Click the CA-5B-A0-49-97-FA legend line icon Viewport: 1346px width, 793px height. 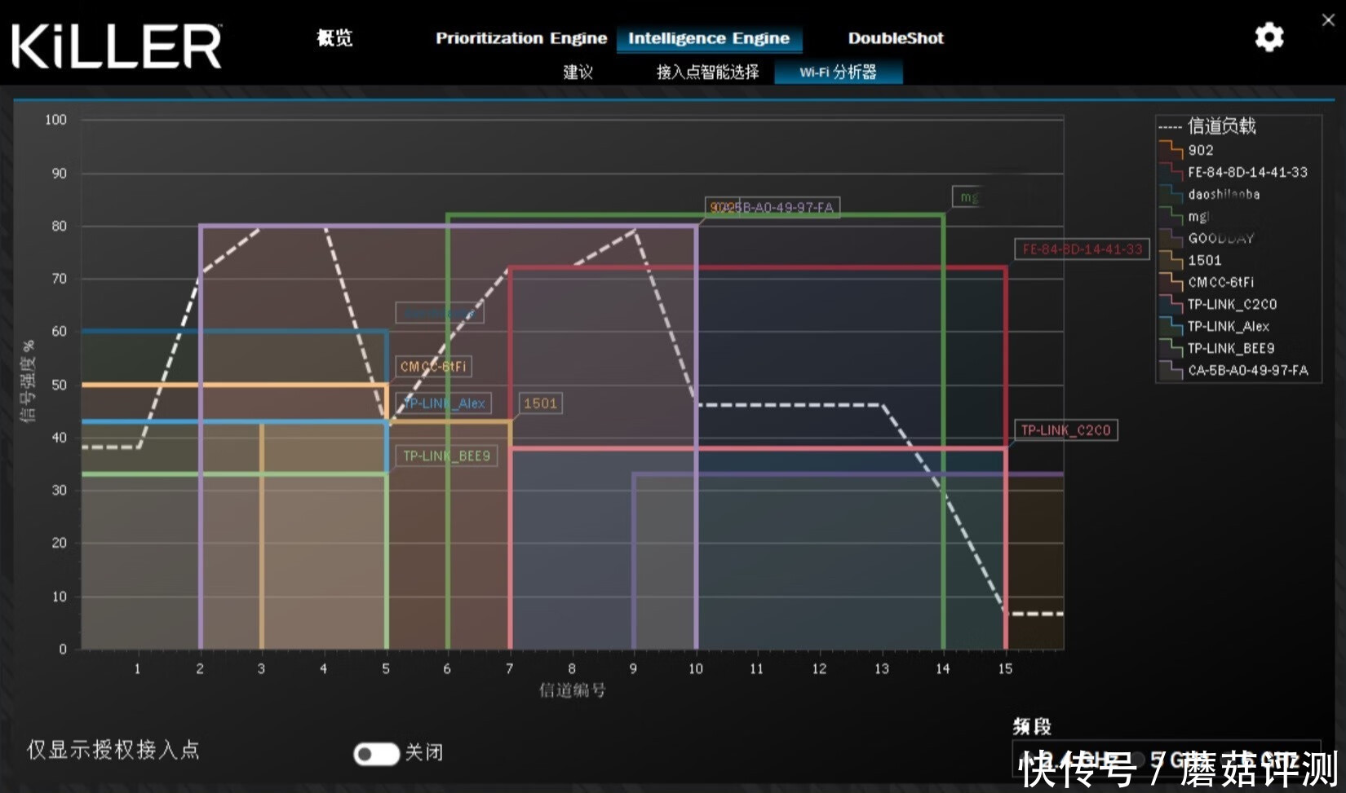[1171, 369]
